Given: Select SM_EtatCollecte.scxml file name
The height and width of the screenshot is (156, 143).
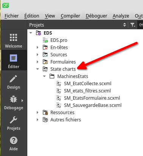Looking at the screenshot, I should pyautogui.click(x=88, y=84).
